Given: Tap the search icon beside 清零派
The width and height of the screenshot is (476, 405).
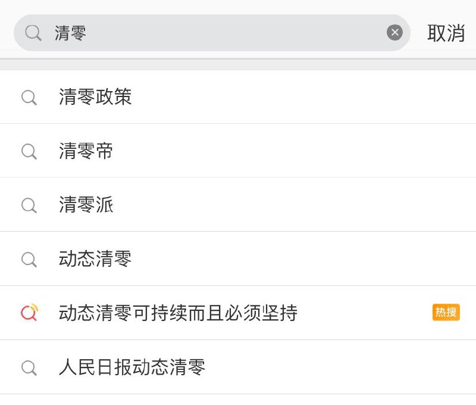Looking at the screenshot, I should point(29,205).
